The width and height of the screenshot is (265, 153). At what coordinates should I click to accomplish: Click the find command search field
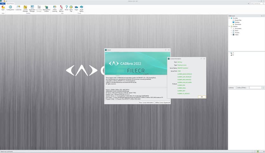pyautogui.click(x=256, y=3)
